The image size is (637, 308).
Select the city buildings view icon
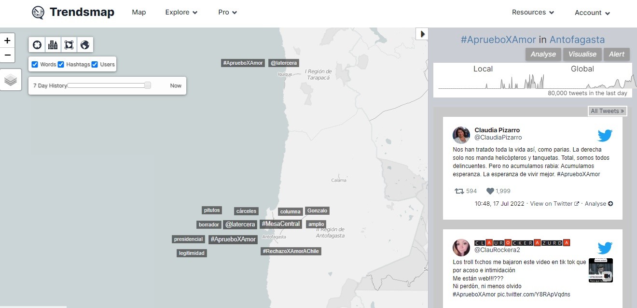(53, 45)
